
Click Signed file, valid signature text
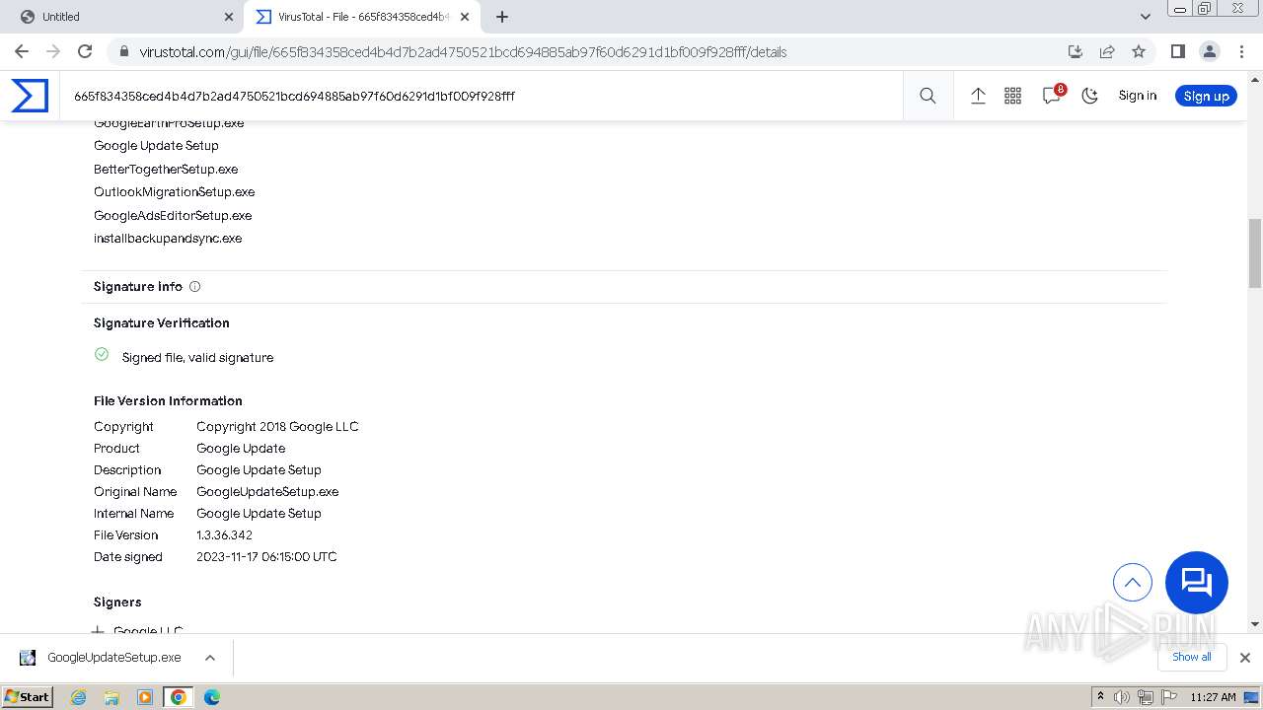point(197,358)
